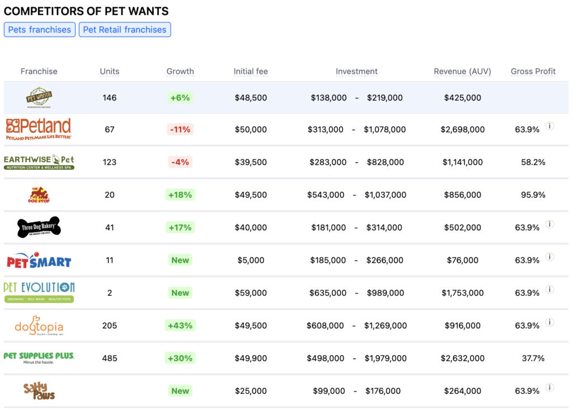573x418 pixels.
Task: Open the Three Dog Bakery logo
Action: 39,227
